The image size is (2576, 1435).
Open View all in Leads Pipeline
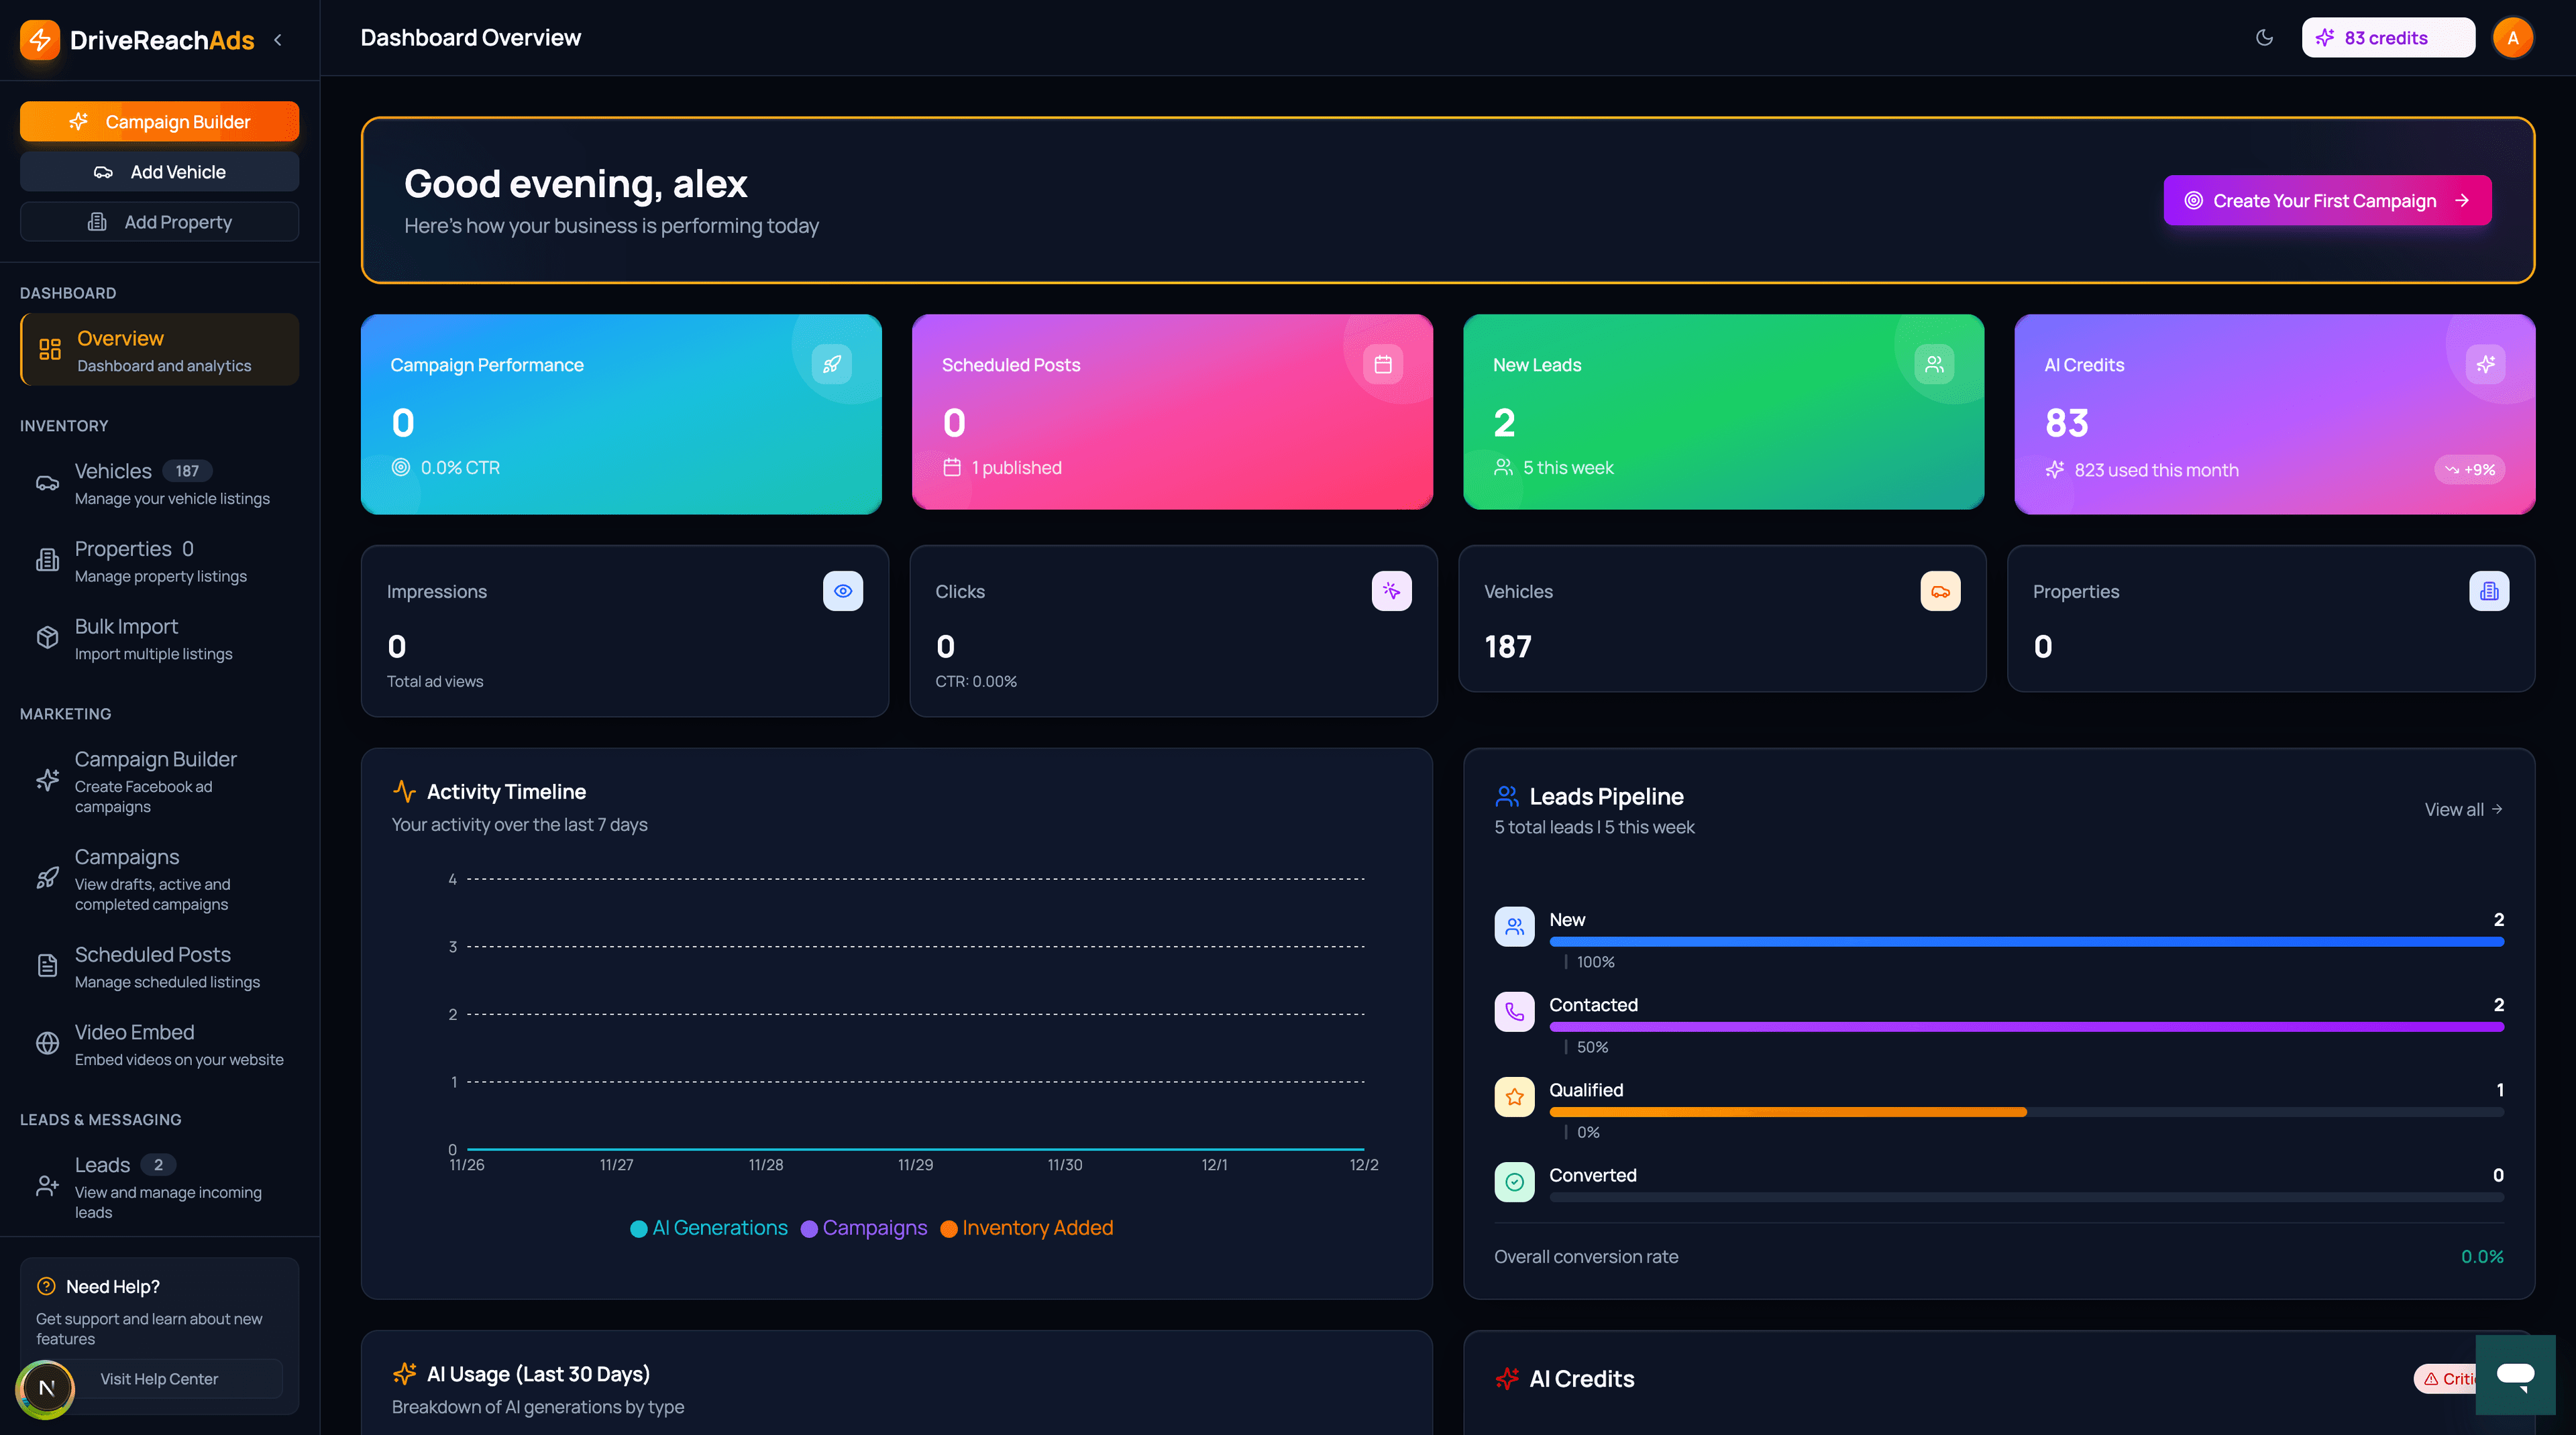tap(2463, 809)
